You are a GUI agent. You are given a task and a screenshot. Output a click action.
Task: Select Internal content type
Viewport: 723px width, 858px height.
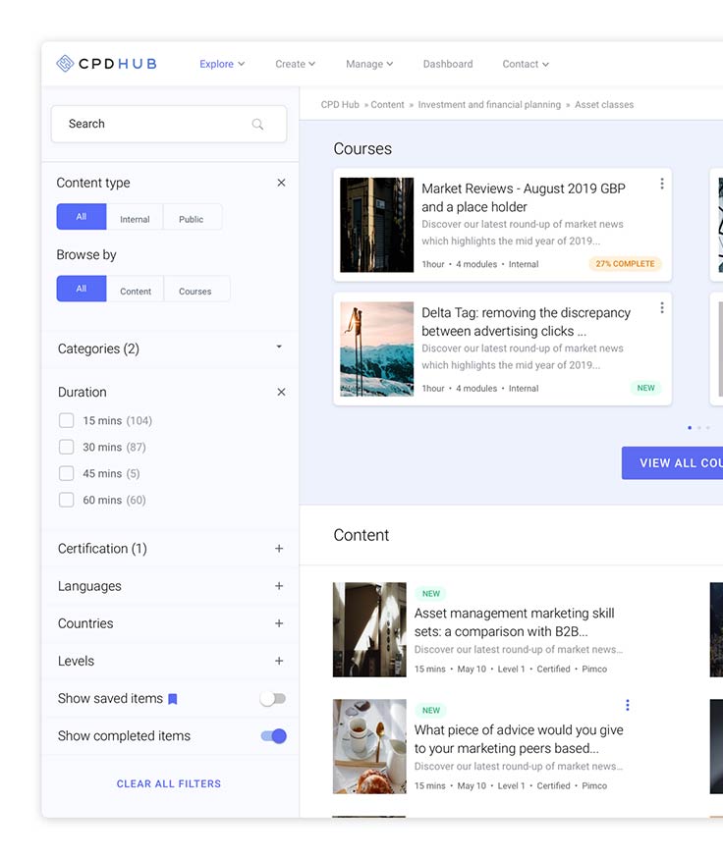coord(135,217)
